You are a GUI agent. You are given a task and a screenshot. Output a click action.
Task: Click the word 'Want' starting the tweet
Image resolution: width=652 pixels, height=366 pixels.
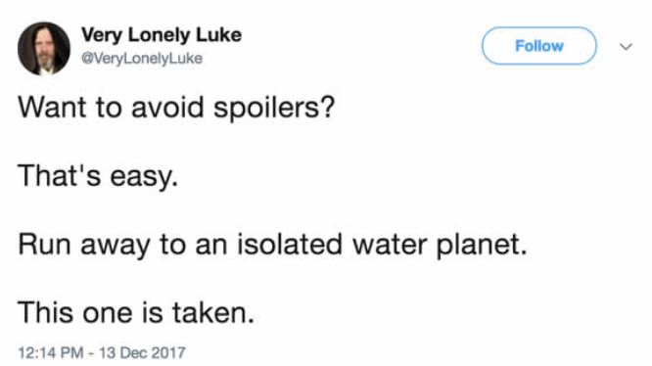(x=53, y=108)
